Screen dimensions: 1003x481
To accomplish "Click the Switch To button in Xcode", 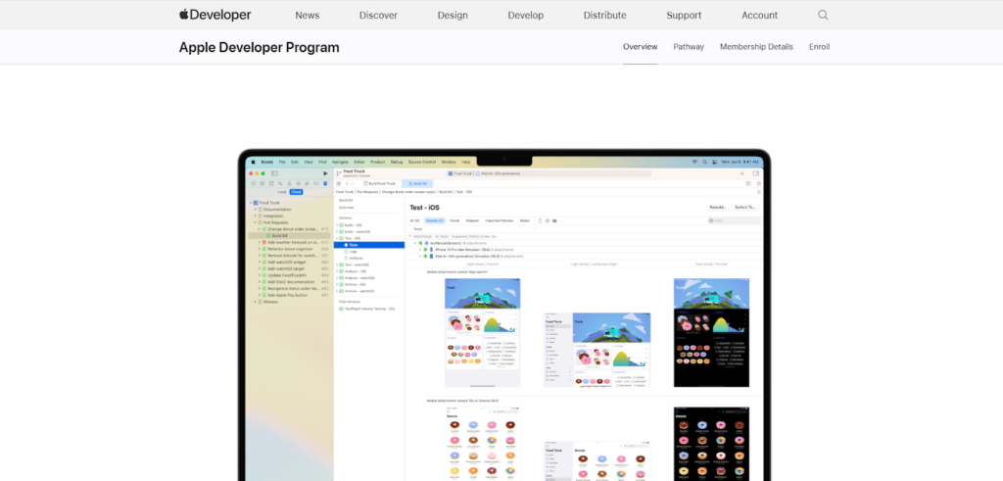I will point(745,208).
